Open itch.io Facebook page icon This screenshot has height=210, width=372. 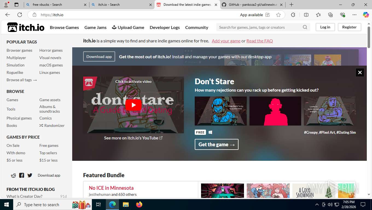coord(22,175)
